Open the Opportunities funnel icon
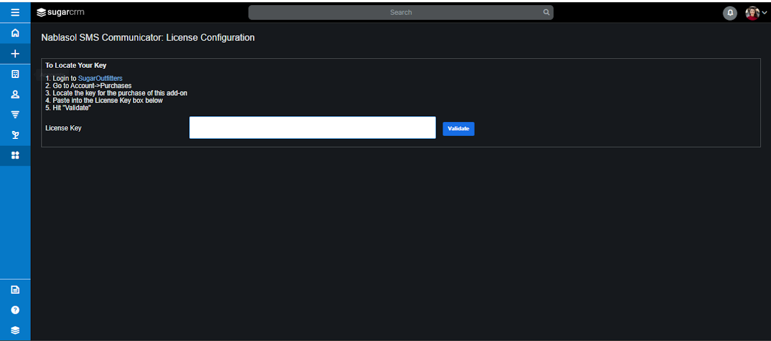Viewport: 771px width, 341px height. (x=15, y=114)
